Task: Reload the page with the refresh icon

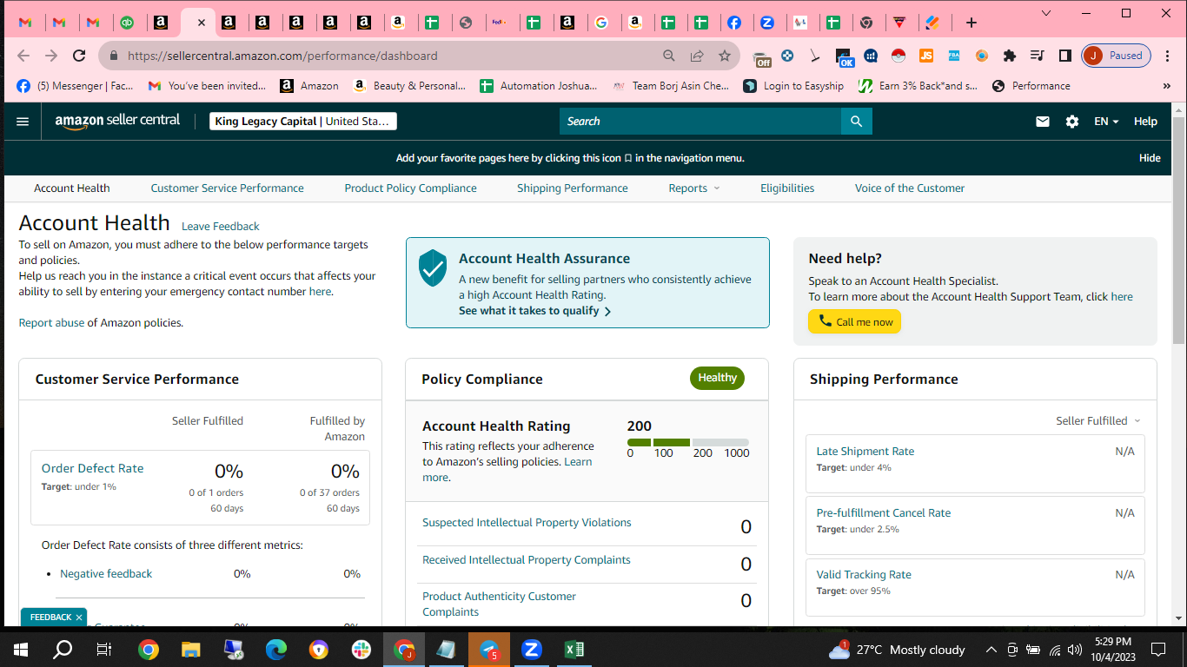Action: click(79, 56)
